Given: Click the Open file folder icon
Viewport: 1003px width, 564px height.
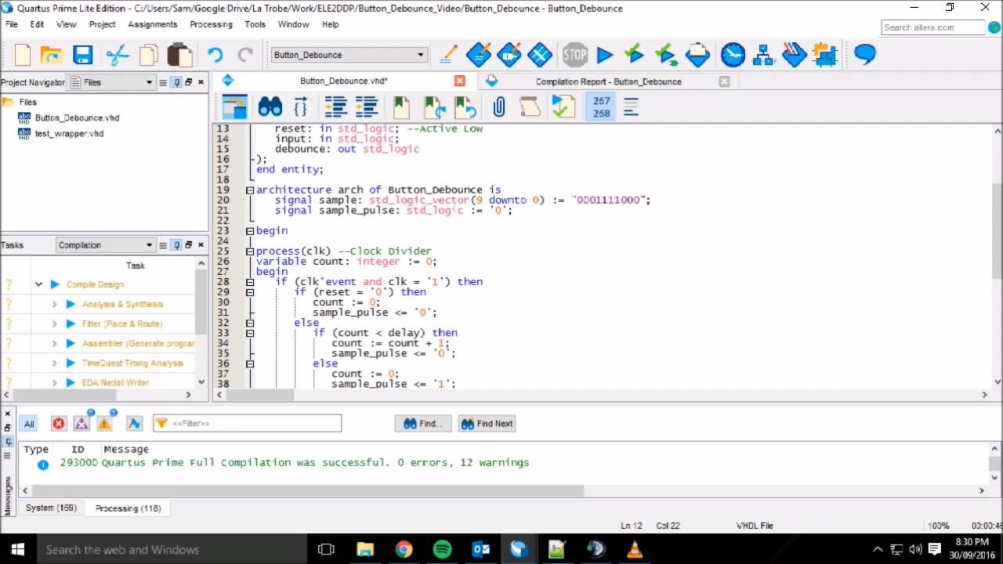Looking at the screenshot, I should [x=52, y=55].
